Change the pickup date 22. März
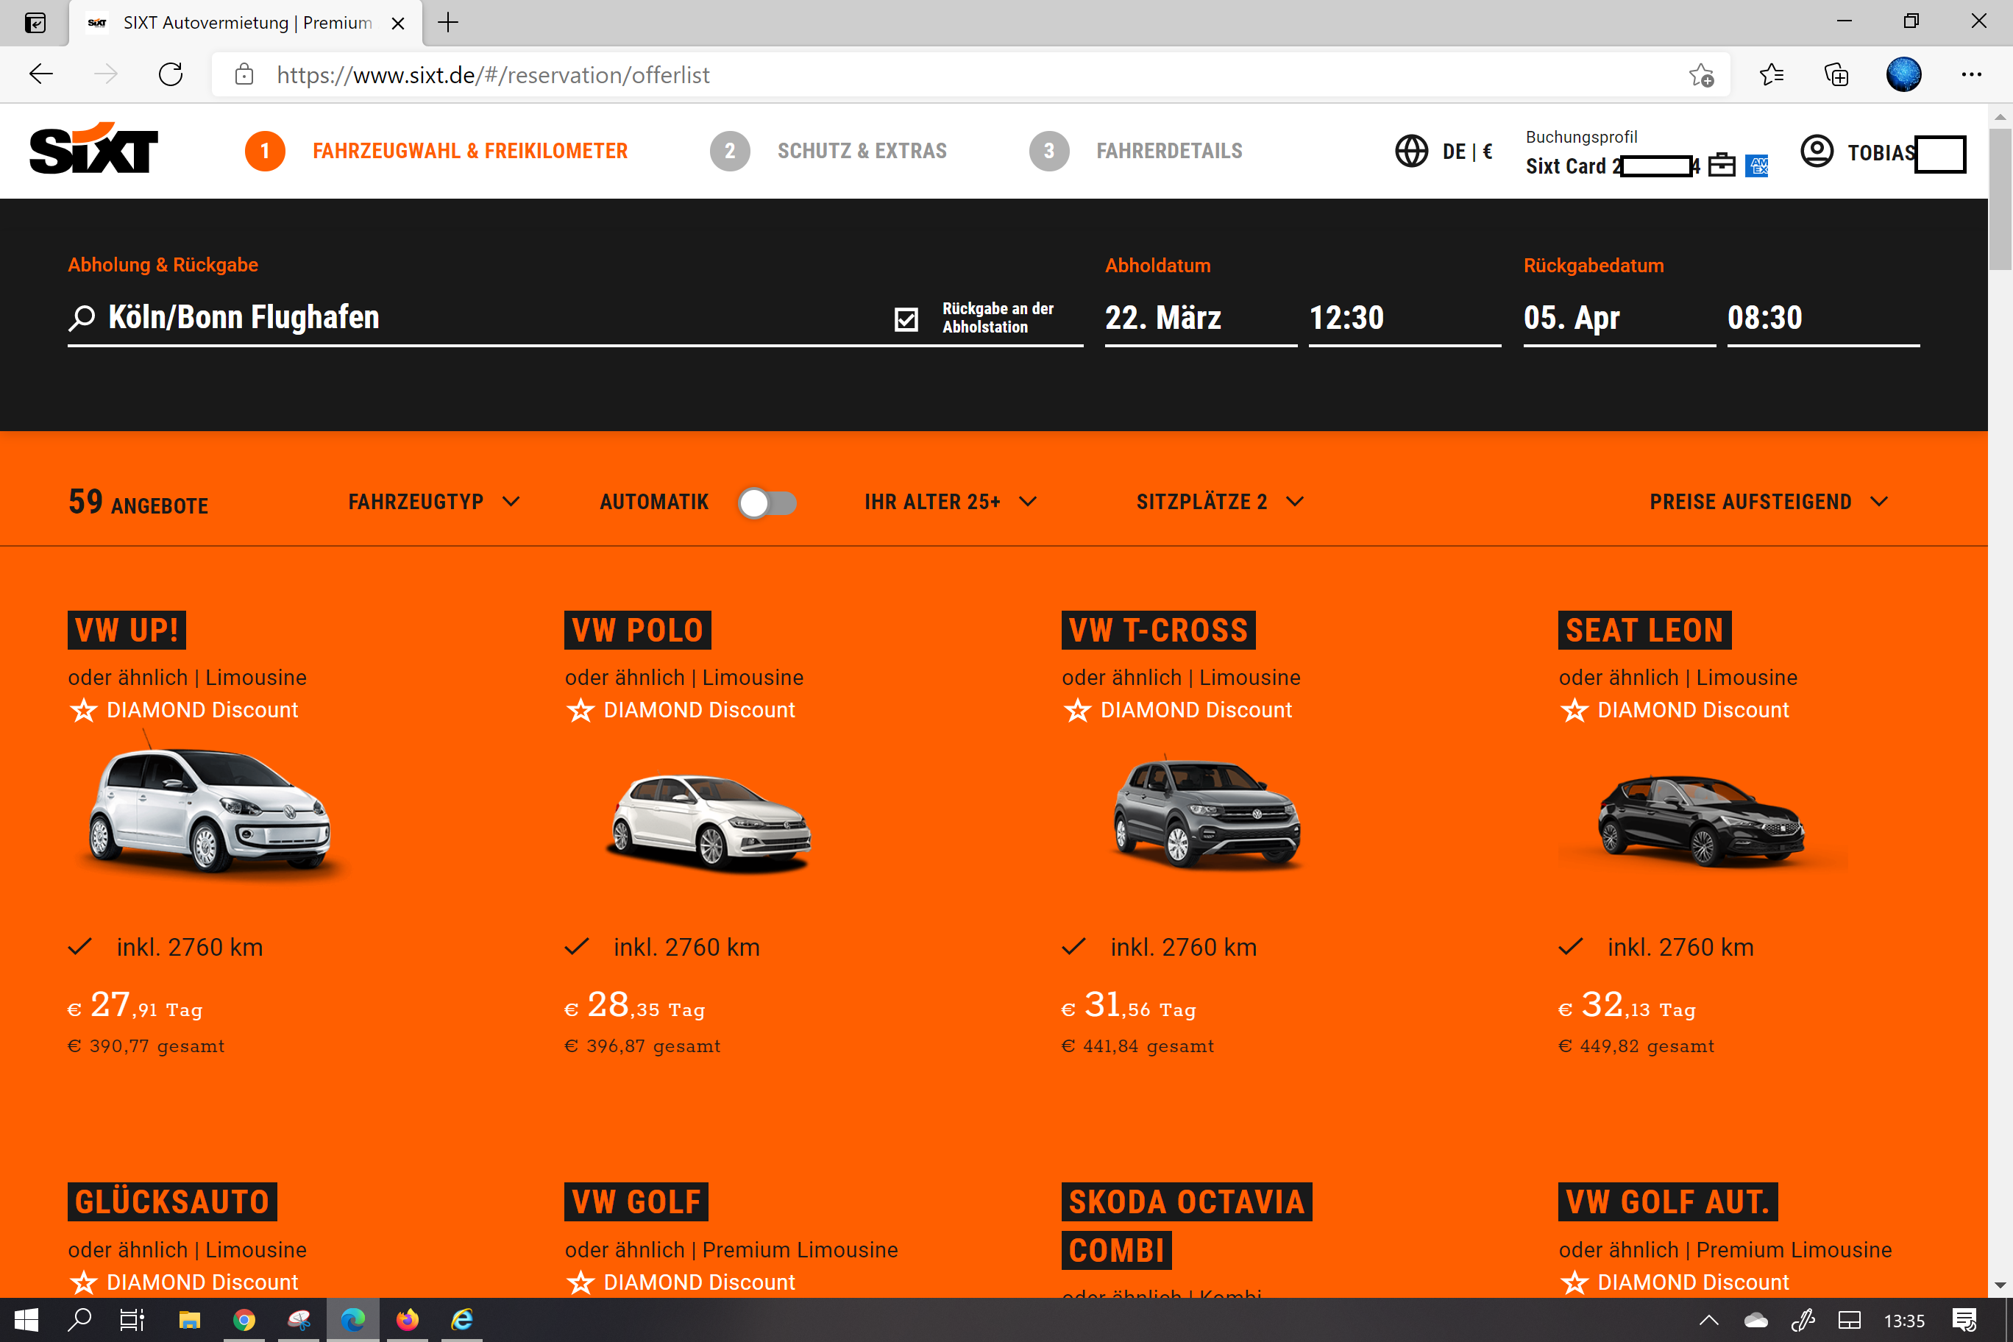This screenshot has width=2013, height=1342. [x=1200, y=319]
